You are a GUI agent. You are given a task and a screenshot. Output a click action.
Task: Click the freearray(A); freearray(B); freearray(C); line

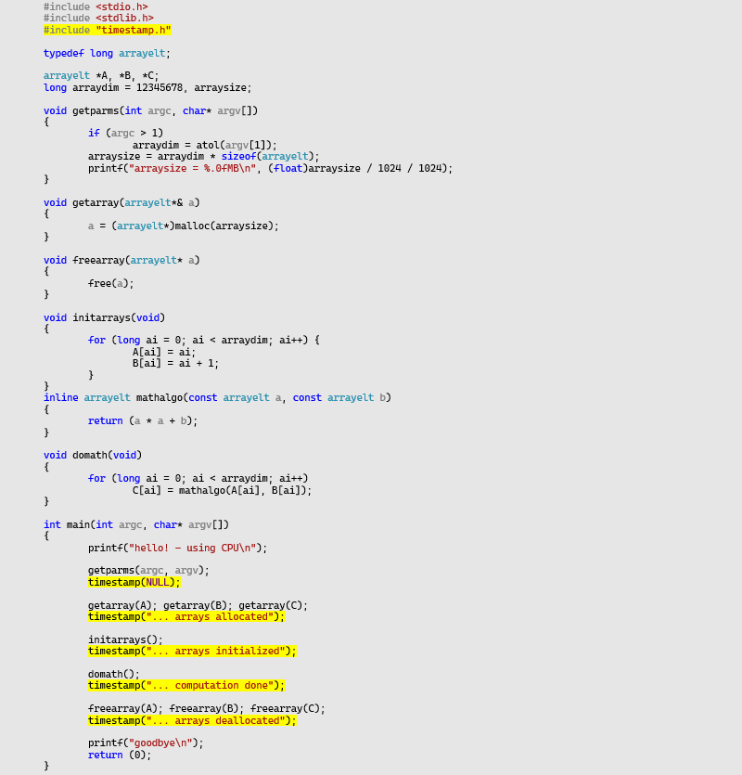point(207,709)
